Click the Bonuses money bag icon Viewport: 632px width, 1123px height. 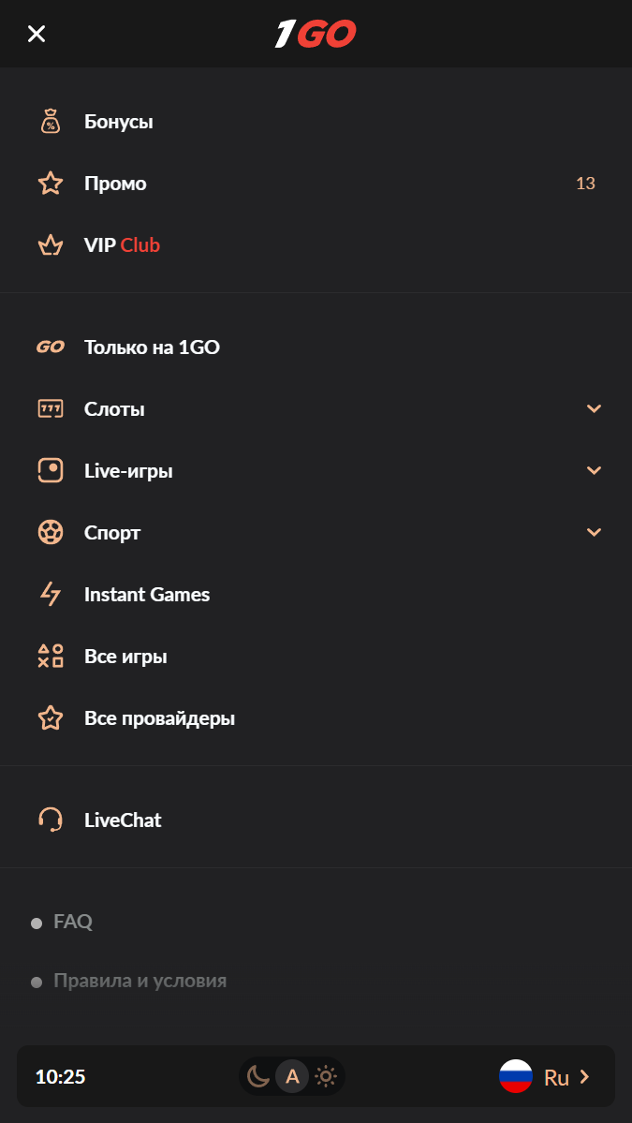pyautogui.click(x=51, y=122)
